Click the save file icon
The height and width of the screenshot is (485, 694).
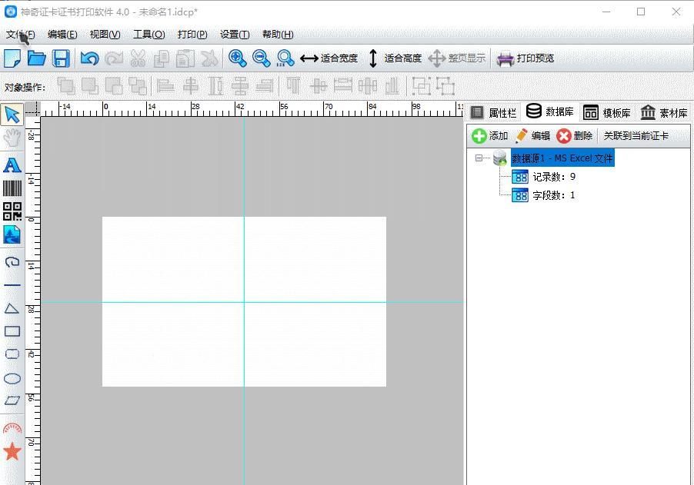(x=61, y=58)
